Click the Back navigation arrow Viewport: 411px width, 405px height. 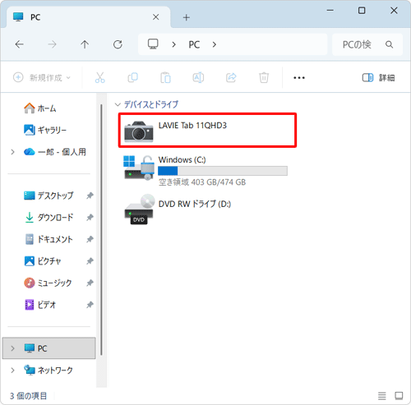[x=19, y=44]
